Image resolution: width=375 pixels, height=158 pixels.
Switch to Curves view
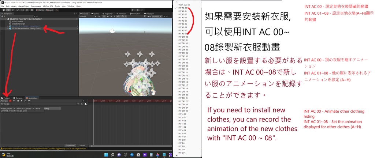click(x=82, y=145)
